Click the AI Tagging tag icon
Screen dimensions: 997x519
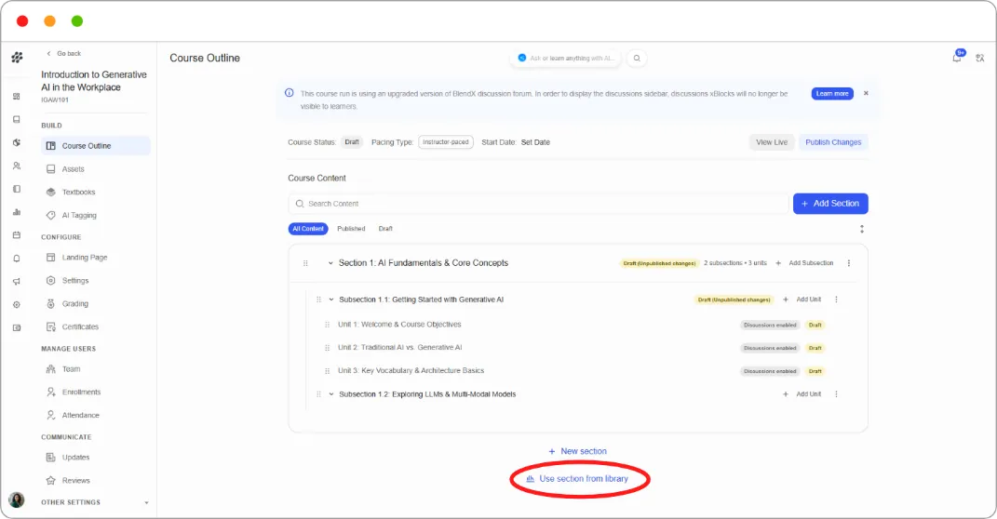[51, 216]
